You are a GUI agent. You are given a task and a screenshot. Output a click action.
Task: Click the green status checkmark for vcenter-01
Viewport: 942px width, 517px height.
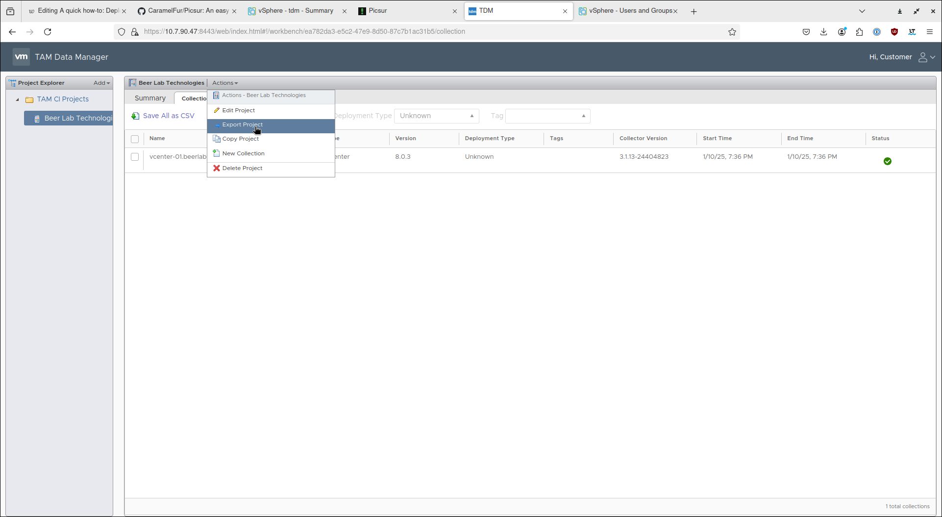click(887, 161)
